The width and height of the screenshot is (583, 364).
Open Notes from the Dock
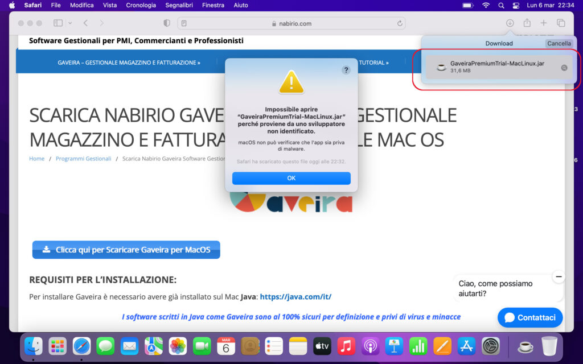click(298, 346)
